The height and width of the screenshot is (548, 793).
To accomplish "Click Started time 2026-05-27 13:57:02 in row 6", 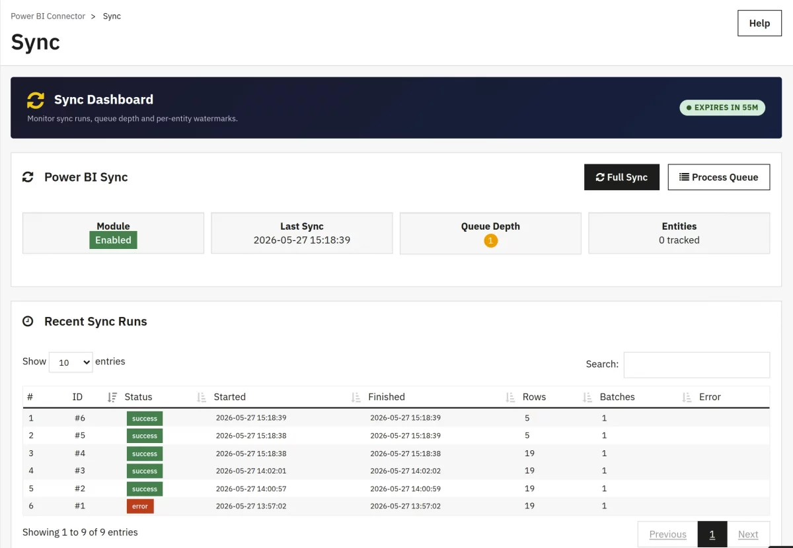I will pos(251,506).
